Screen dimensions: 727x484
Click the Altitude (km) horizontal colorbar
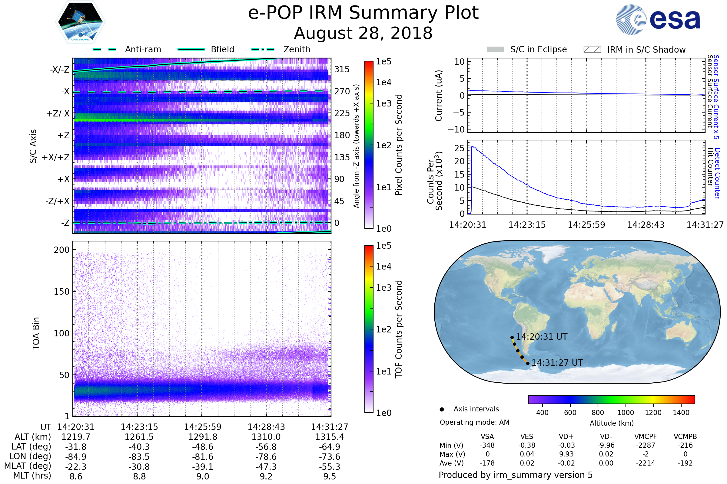(611, 399)
